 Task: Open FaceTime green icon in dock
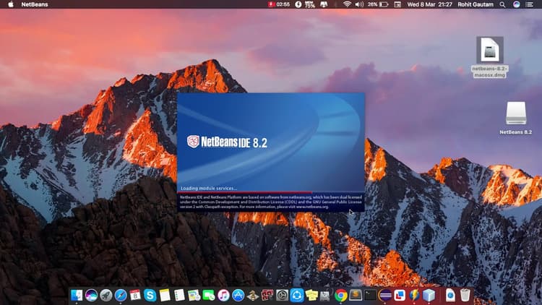pyautogui.click(x=209, y=296)
